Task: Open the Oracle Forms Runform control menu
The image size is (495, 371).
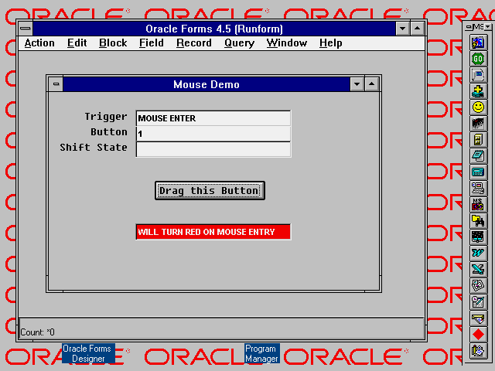Action: click(26, 29)
